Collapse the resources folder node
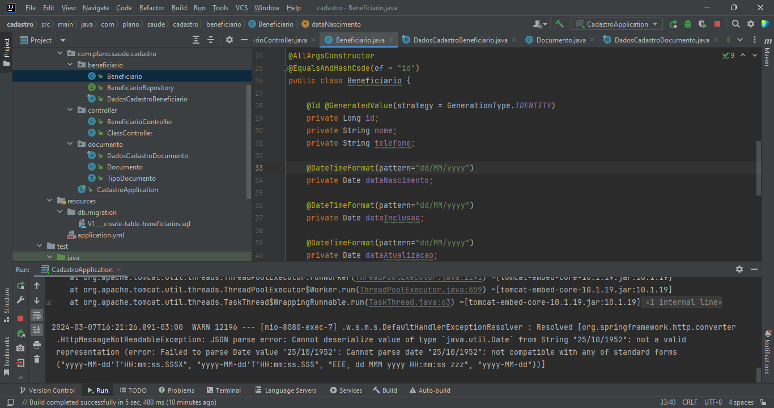Image resolution: width=774 pixels, height=408 pixels. pos(49,201)
